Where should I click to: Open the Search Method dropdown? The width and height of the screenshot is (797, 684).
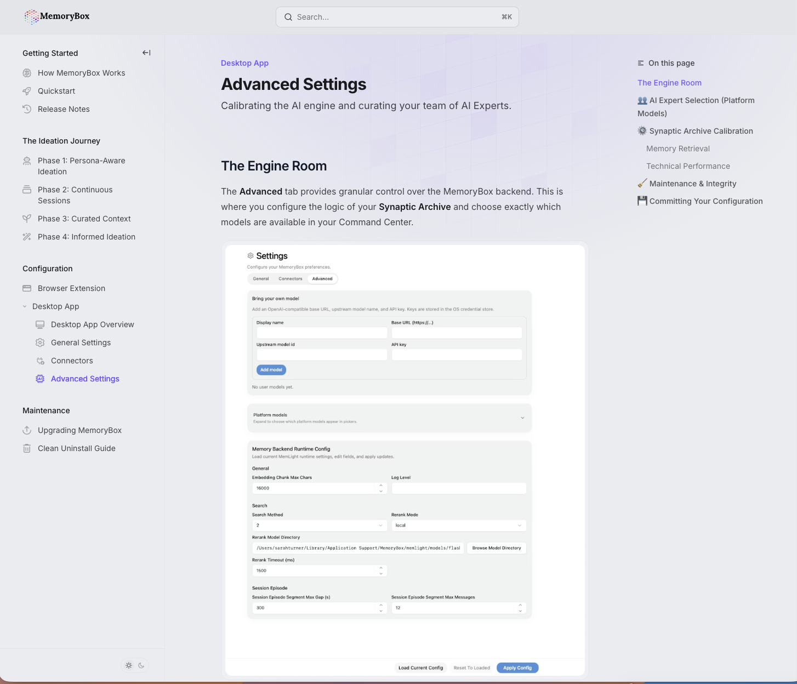[320, 525]
